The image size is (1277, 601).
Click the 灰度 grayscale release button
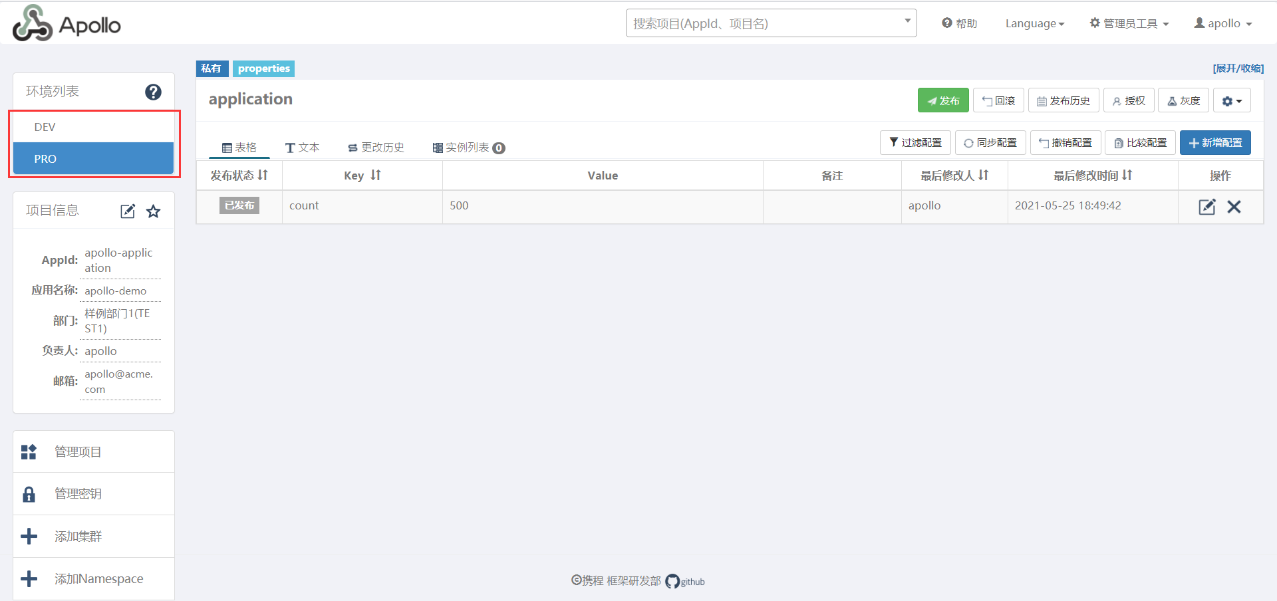(x=1184, y=101)
